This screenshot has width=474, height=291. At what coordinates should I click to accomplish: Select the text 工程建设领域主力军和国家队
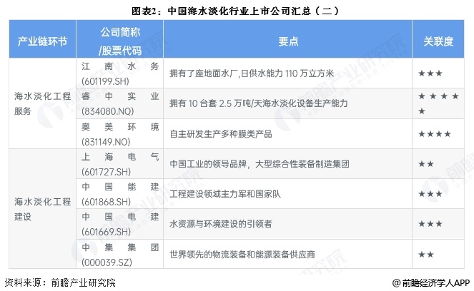[x=225, y=193]
